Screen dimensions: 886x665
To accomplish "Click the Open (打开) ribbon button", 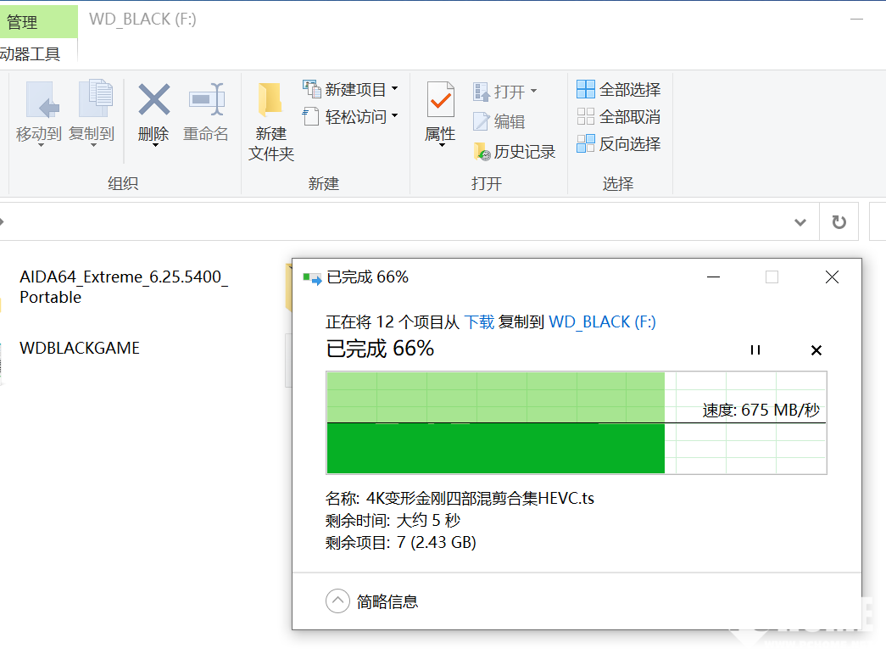I will click(x=504, y=91).
